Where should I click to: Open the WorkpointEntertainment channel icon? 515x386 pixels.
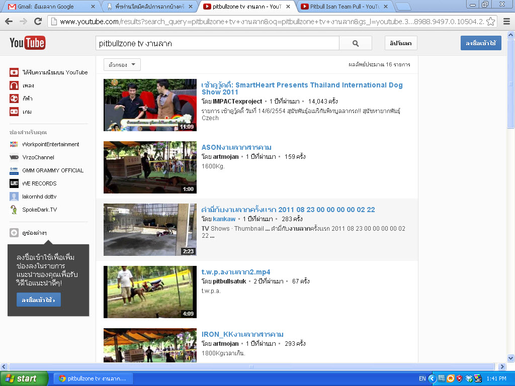[x=14, y=144]
